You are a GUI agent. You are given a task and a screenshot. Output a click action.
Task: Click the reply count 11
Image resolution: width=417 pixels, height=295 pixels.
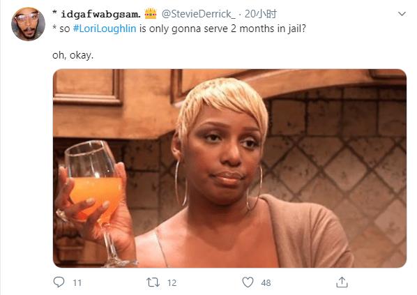coord(77,282)
